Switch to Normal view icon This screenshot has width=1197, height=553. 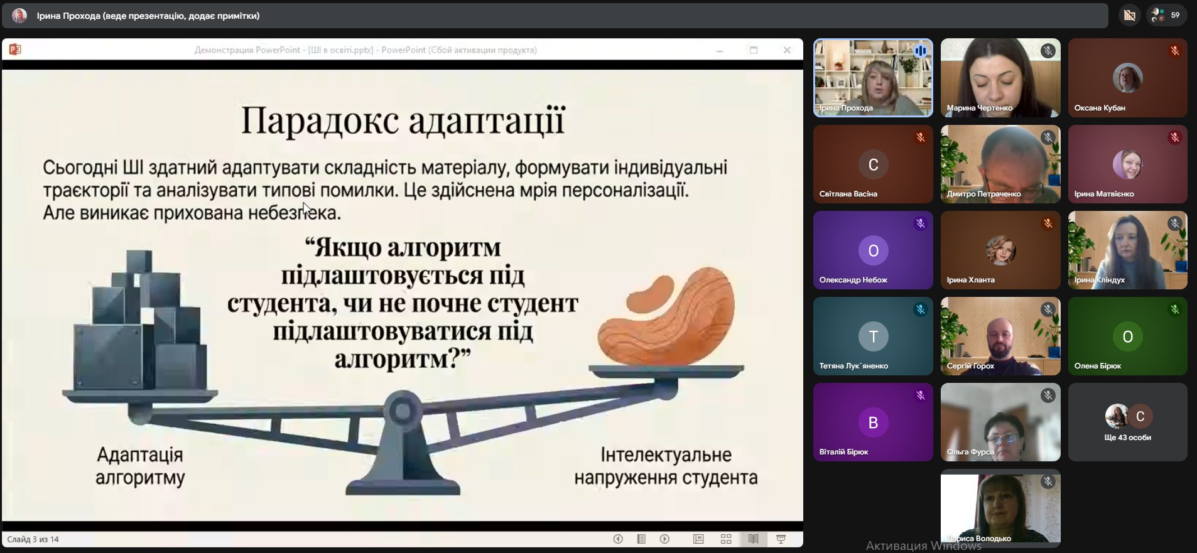point(698,539)
